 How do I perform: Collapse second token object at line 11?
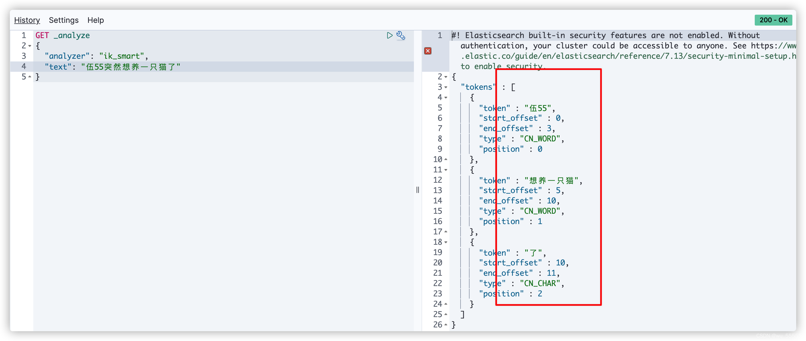[446, 170]
